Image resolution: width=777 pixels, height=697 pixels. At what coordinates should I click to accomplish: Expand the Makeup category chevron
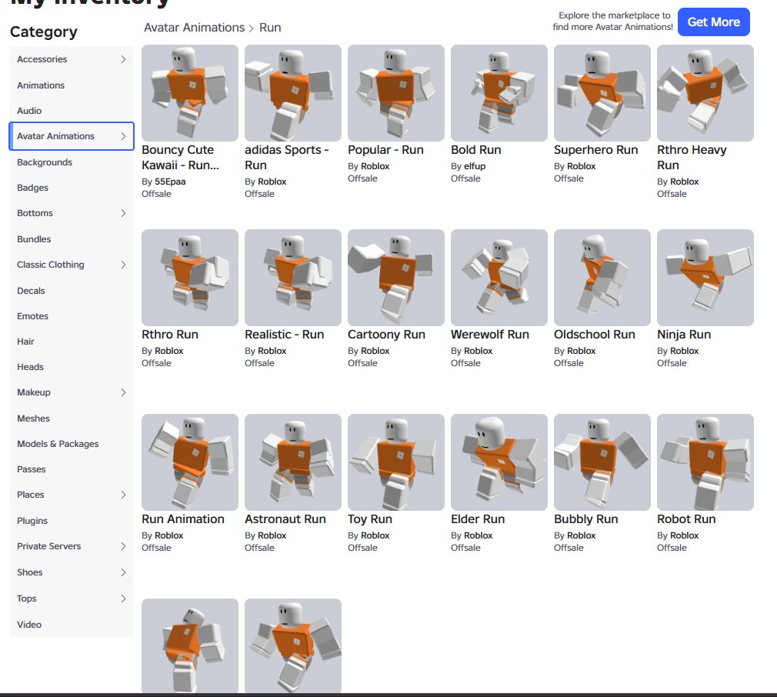(x=123, y=392)
